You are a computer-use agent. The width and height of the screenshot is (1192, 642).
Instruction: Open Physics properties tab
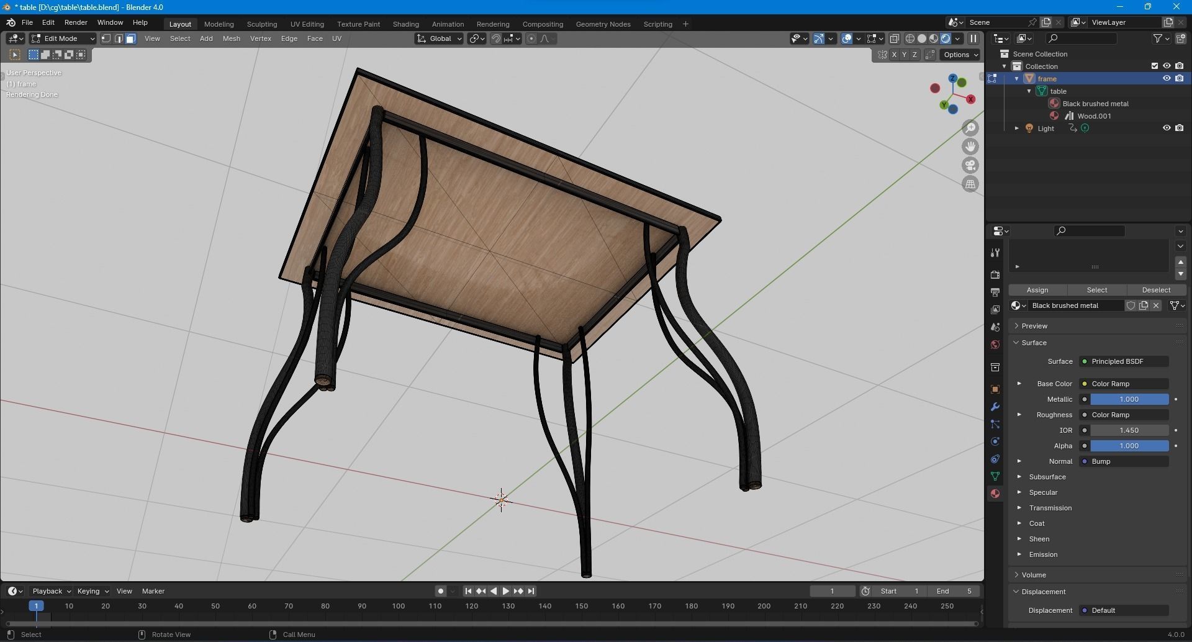995,441
